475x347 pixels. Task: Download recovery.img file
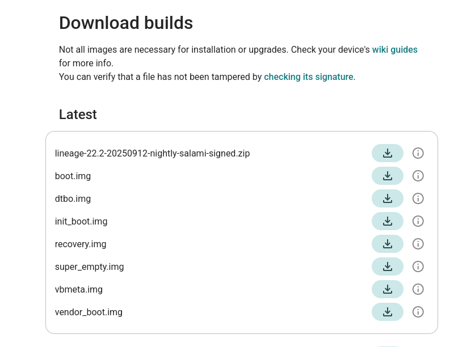[x=388, y=244]
